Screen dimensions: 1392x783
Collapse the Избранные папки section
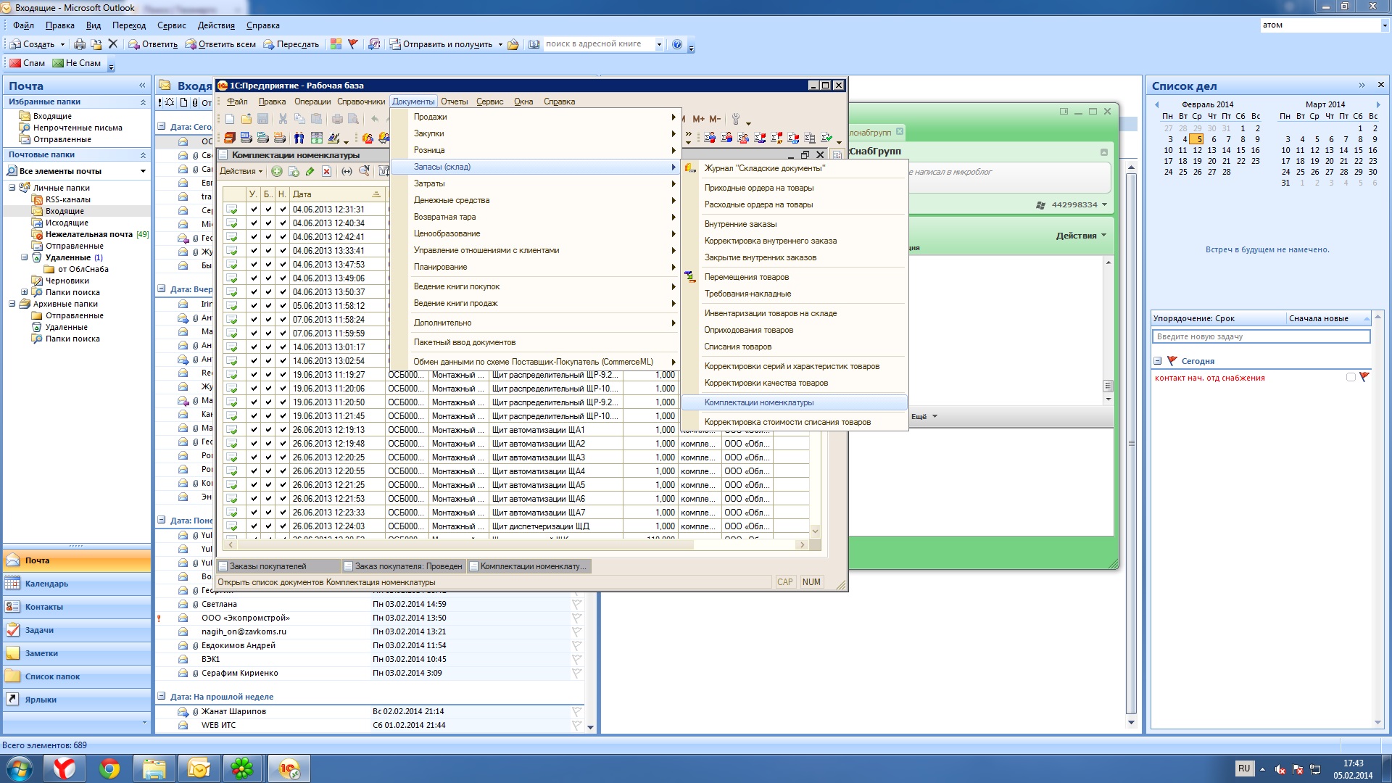click(x=143, y=102)
